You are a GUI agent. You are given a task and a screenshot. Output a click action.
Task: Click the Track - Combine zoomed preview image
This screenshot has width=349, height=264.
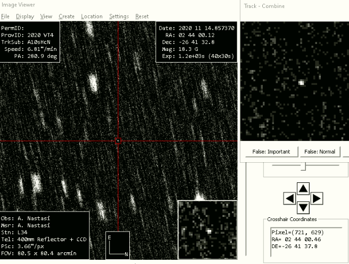[x=295, y=81]
